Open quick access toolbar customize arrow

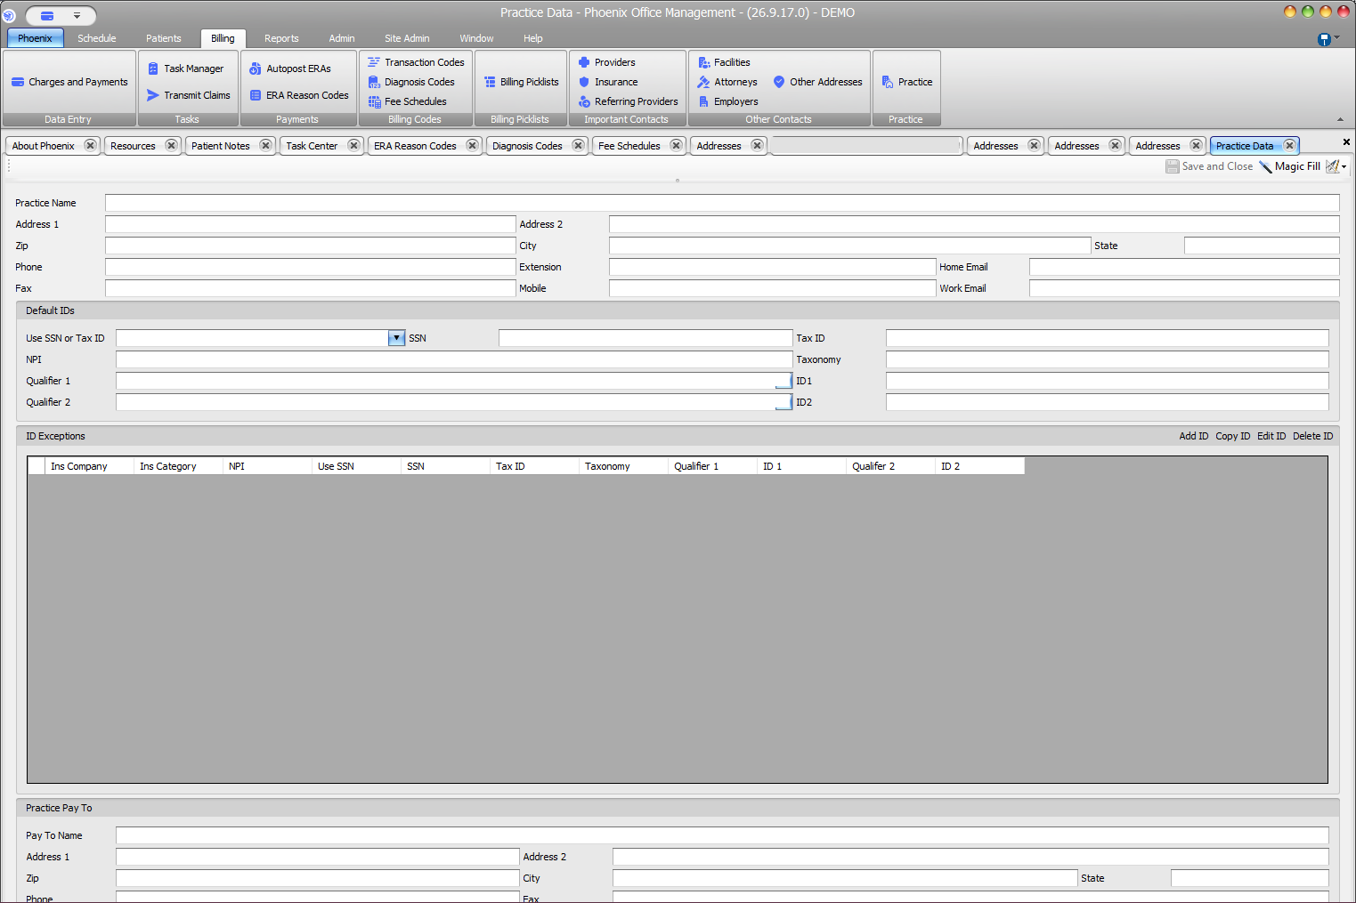pyautogui.click(x=77, y=15)
